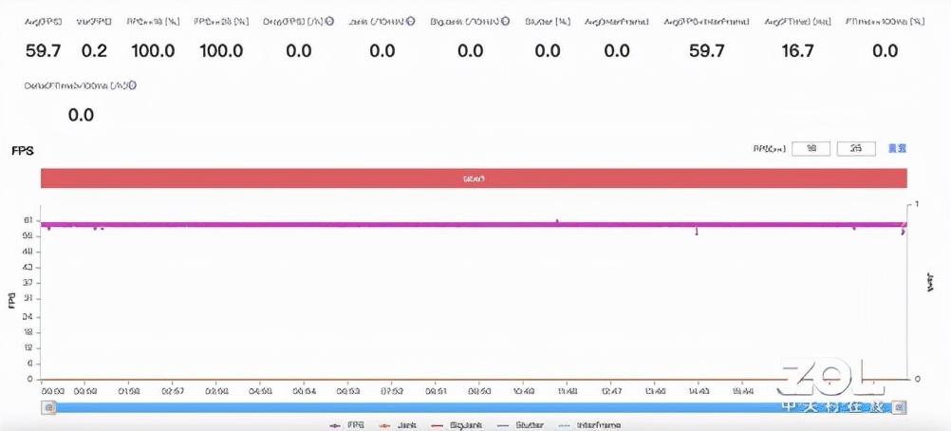Select the red label bar above the FPS chart
Screen dimensions: 951x431
(x=474, y=178)
